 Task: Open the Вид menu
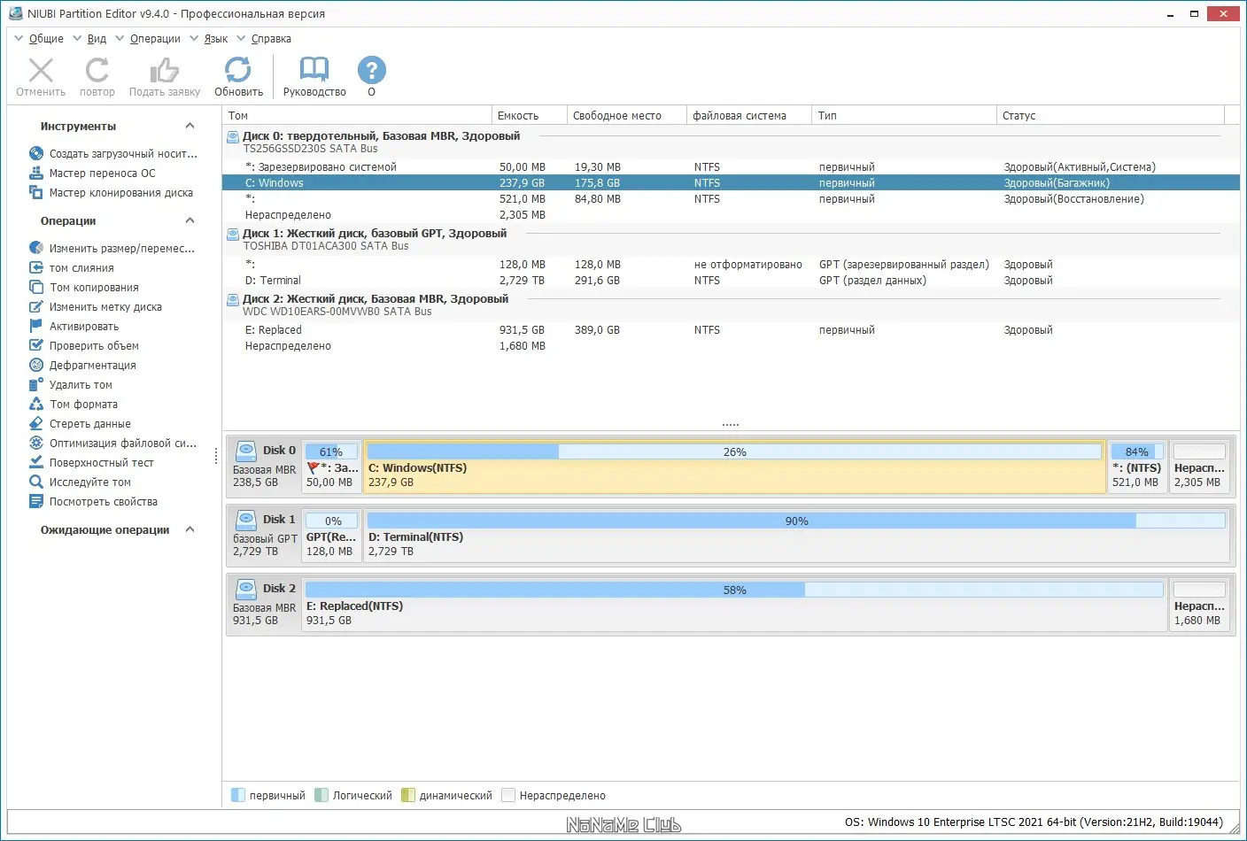click(x=96, y=38)
